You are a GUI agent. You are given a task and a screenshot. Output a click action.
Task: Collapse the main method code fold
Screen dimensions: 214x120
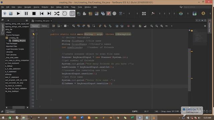(36, 34)
